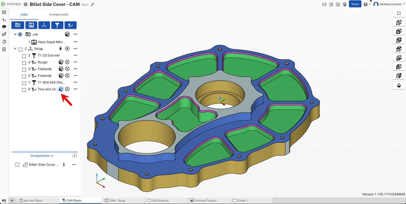The image size is (406, 204).
Task: Open the sandeep Urankar account menu
Action: 390,4
